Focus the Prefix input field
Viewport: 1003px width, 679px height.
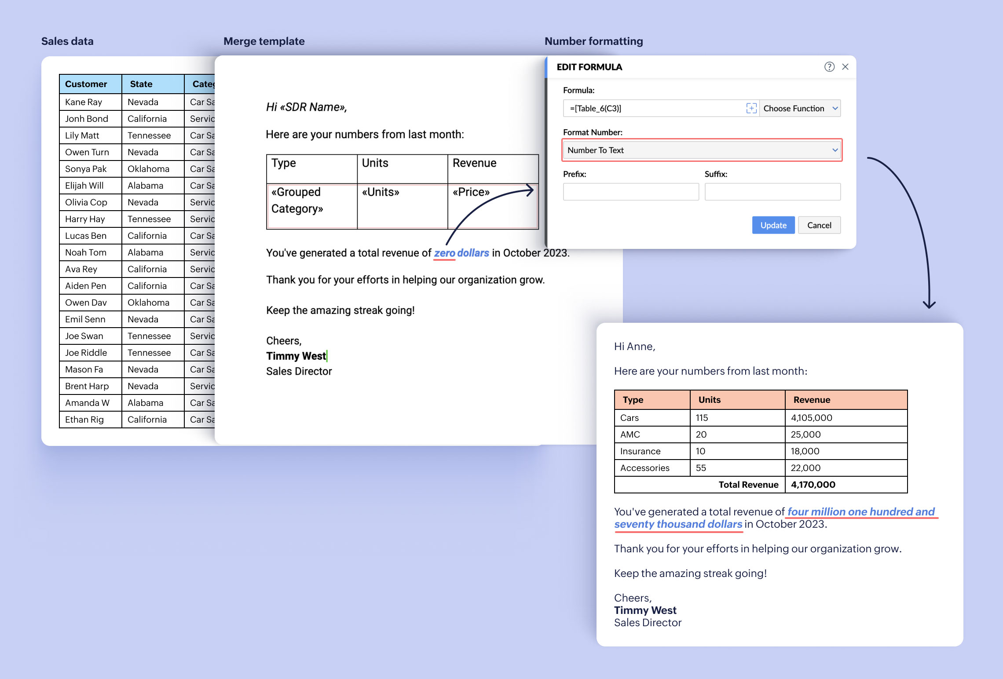[630, 192]
